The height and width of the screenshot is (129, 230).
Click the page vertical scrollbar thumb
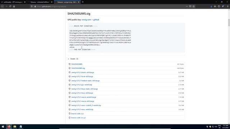[x=229, y=23]
